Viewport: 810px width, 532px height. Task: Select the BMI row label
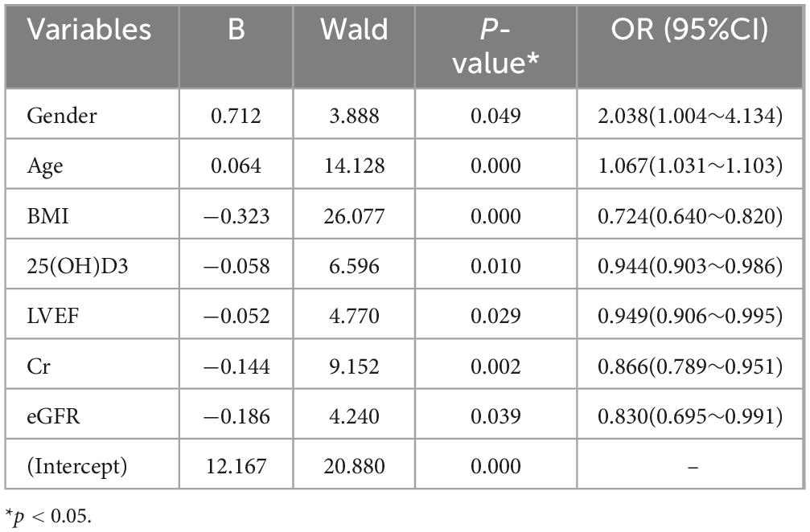point(47,216)
